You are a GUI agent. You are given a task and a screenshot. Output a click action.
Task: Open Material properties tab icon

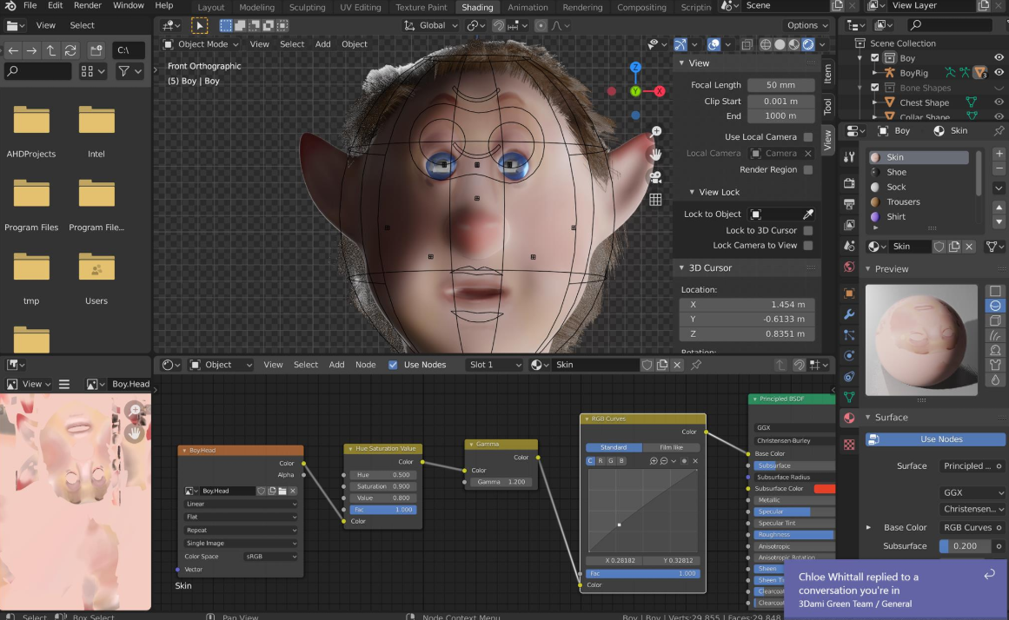(849, 418)
